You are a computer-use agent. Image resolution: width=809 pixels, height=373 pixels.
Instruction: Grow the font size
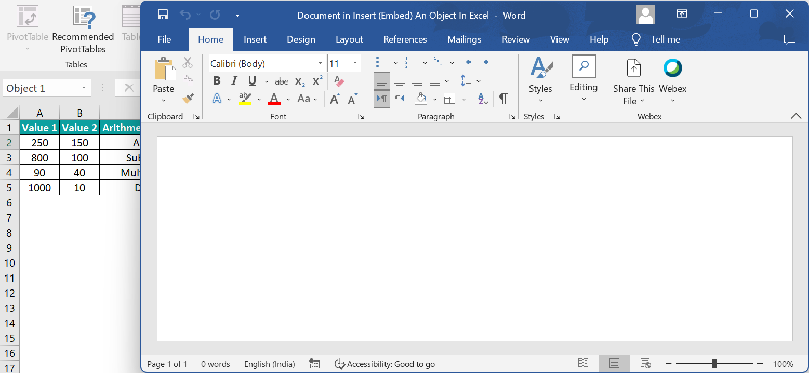(335, 99)
